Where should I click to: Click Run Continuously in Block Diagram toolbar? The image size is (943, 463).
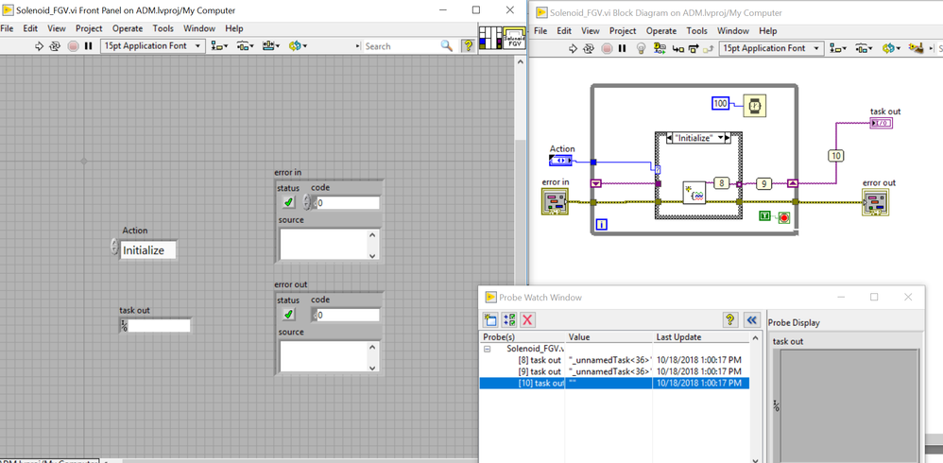tap(589, 48)
